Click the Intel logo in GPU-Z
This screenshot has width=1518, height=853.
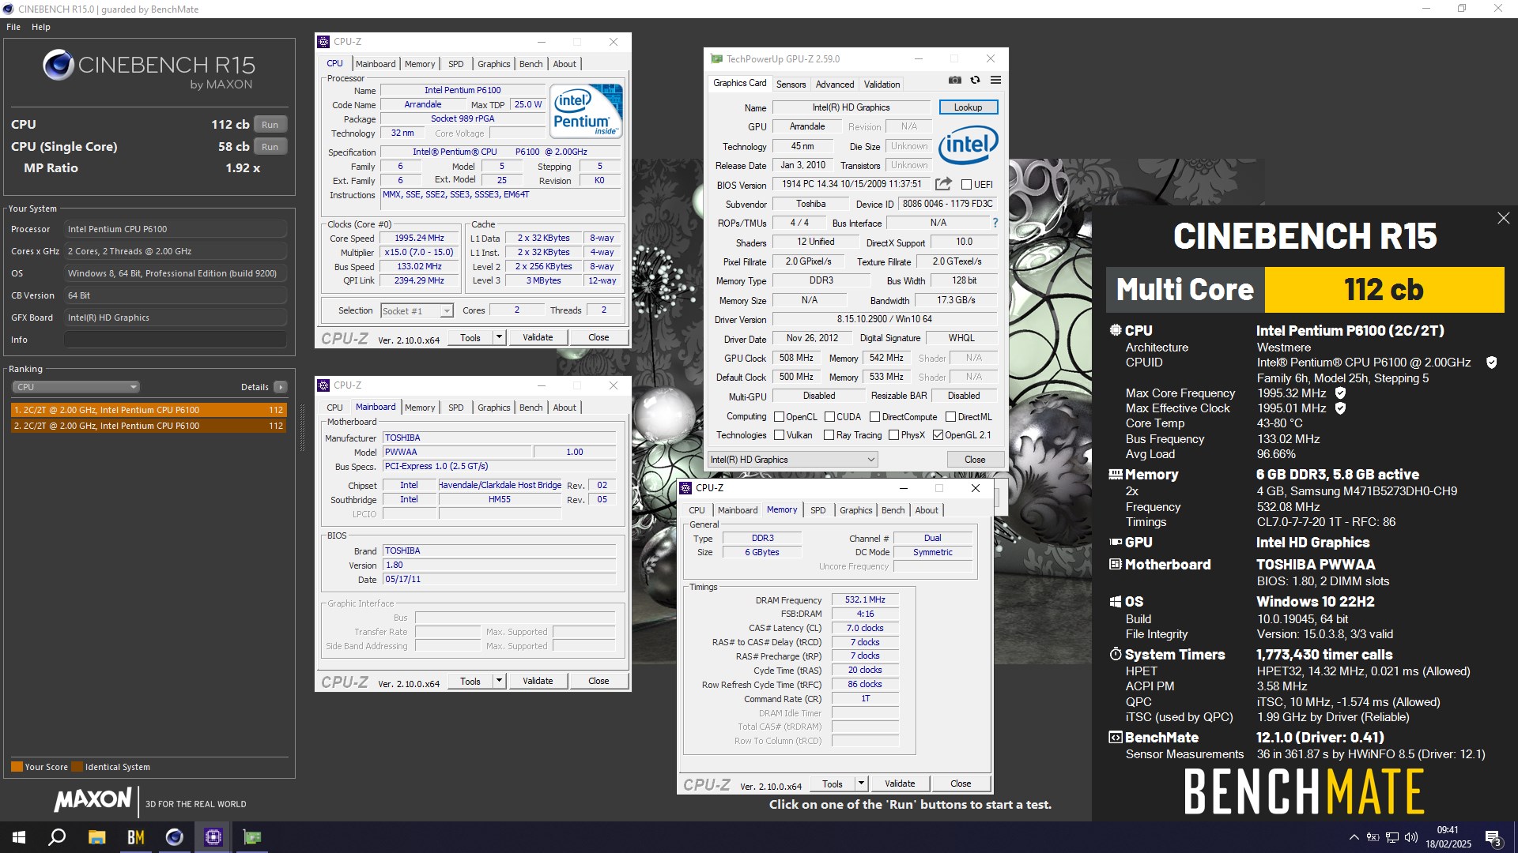coord(968,145)
